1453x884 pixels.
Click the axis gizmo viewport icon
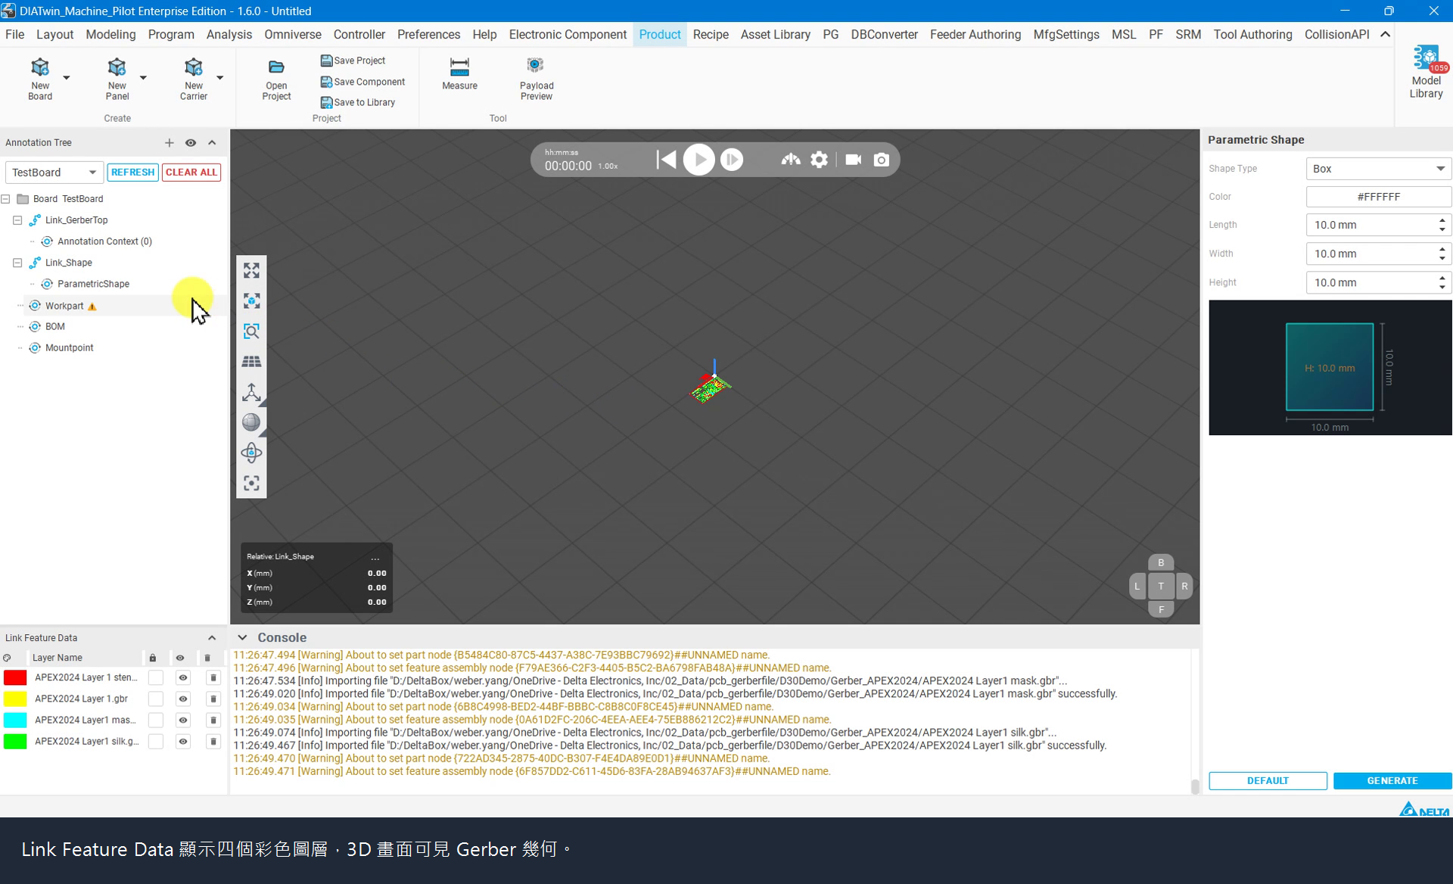(x=251, y=392)
